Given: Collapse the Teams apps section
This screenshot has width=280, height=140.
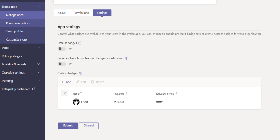Looking at the screenshot, I should pos(39,7).
